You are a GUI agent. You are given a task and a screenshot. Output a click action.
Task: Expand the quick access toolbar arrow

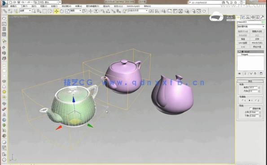60,2
